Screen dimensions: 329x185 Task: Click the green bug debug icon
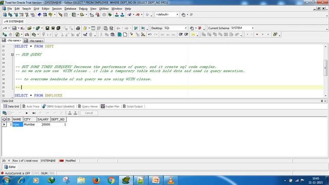click(x=109, y=15)
